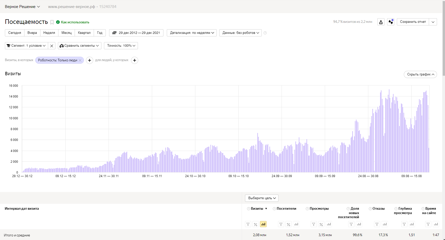Bookmark the Посещаемость report
445x240 pixels.
[x=52, y=22]
